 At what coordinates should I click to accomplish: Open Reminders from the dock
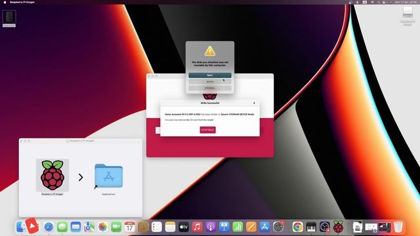tap(157, 227)
